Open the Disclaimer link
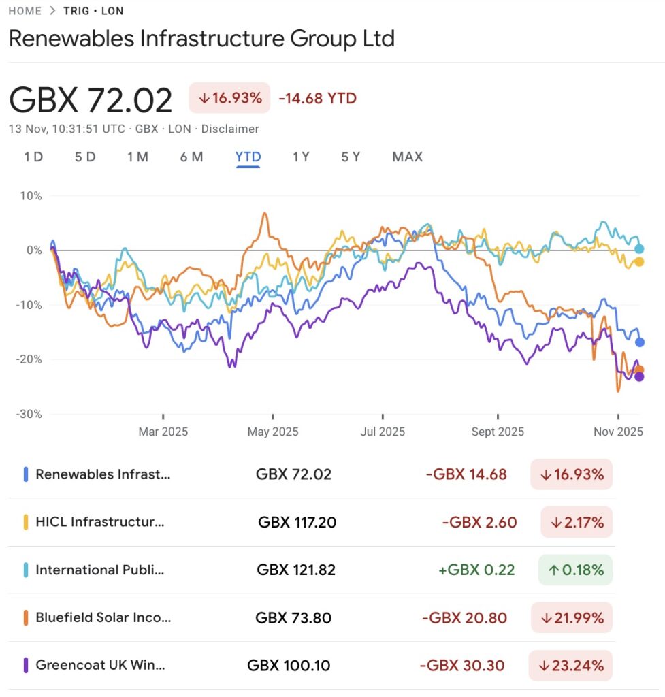 click(231, 129)
